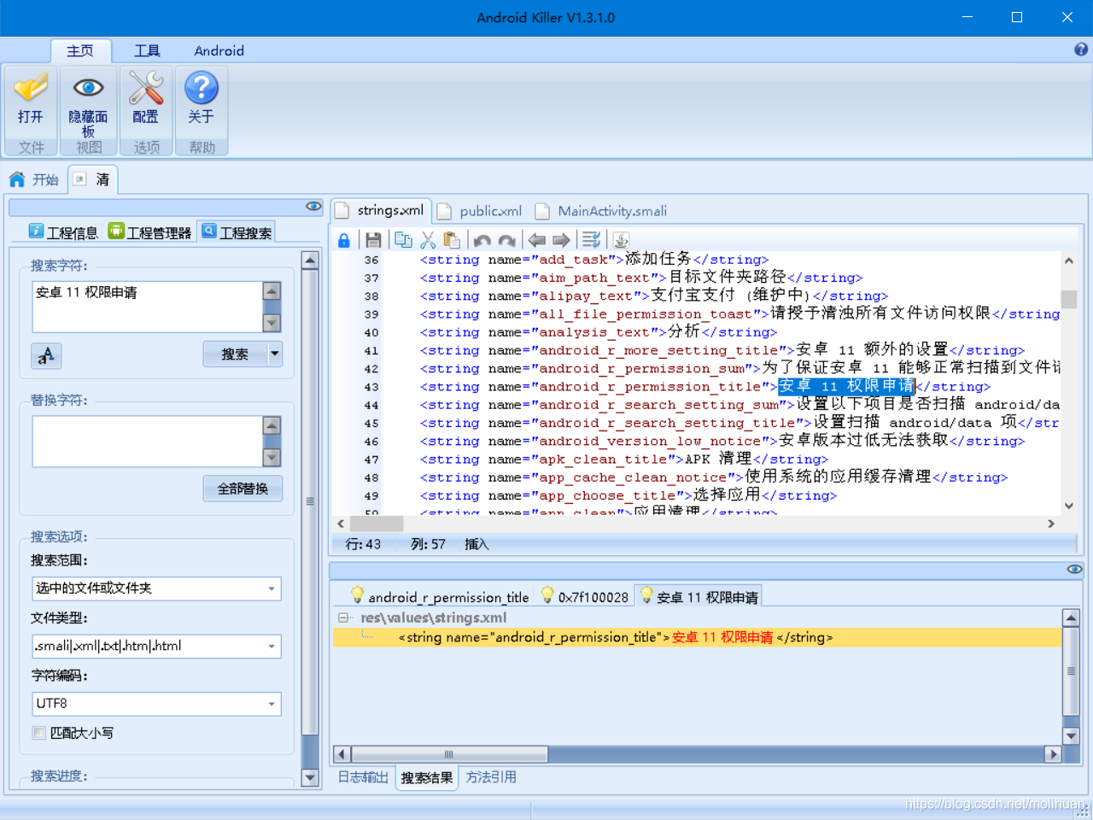
Task: Click the results panel horizontal scrollbar thumb
Action: click(449, 754)
